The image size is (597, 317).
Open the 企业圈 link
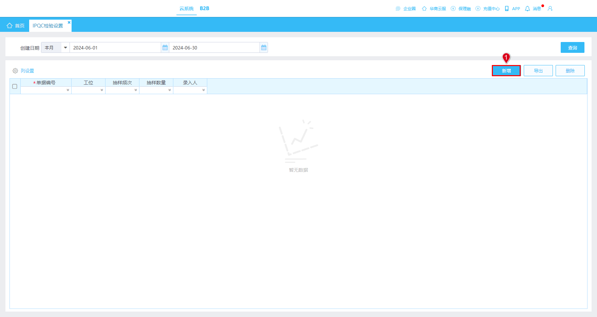409,8
